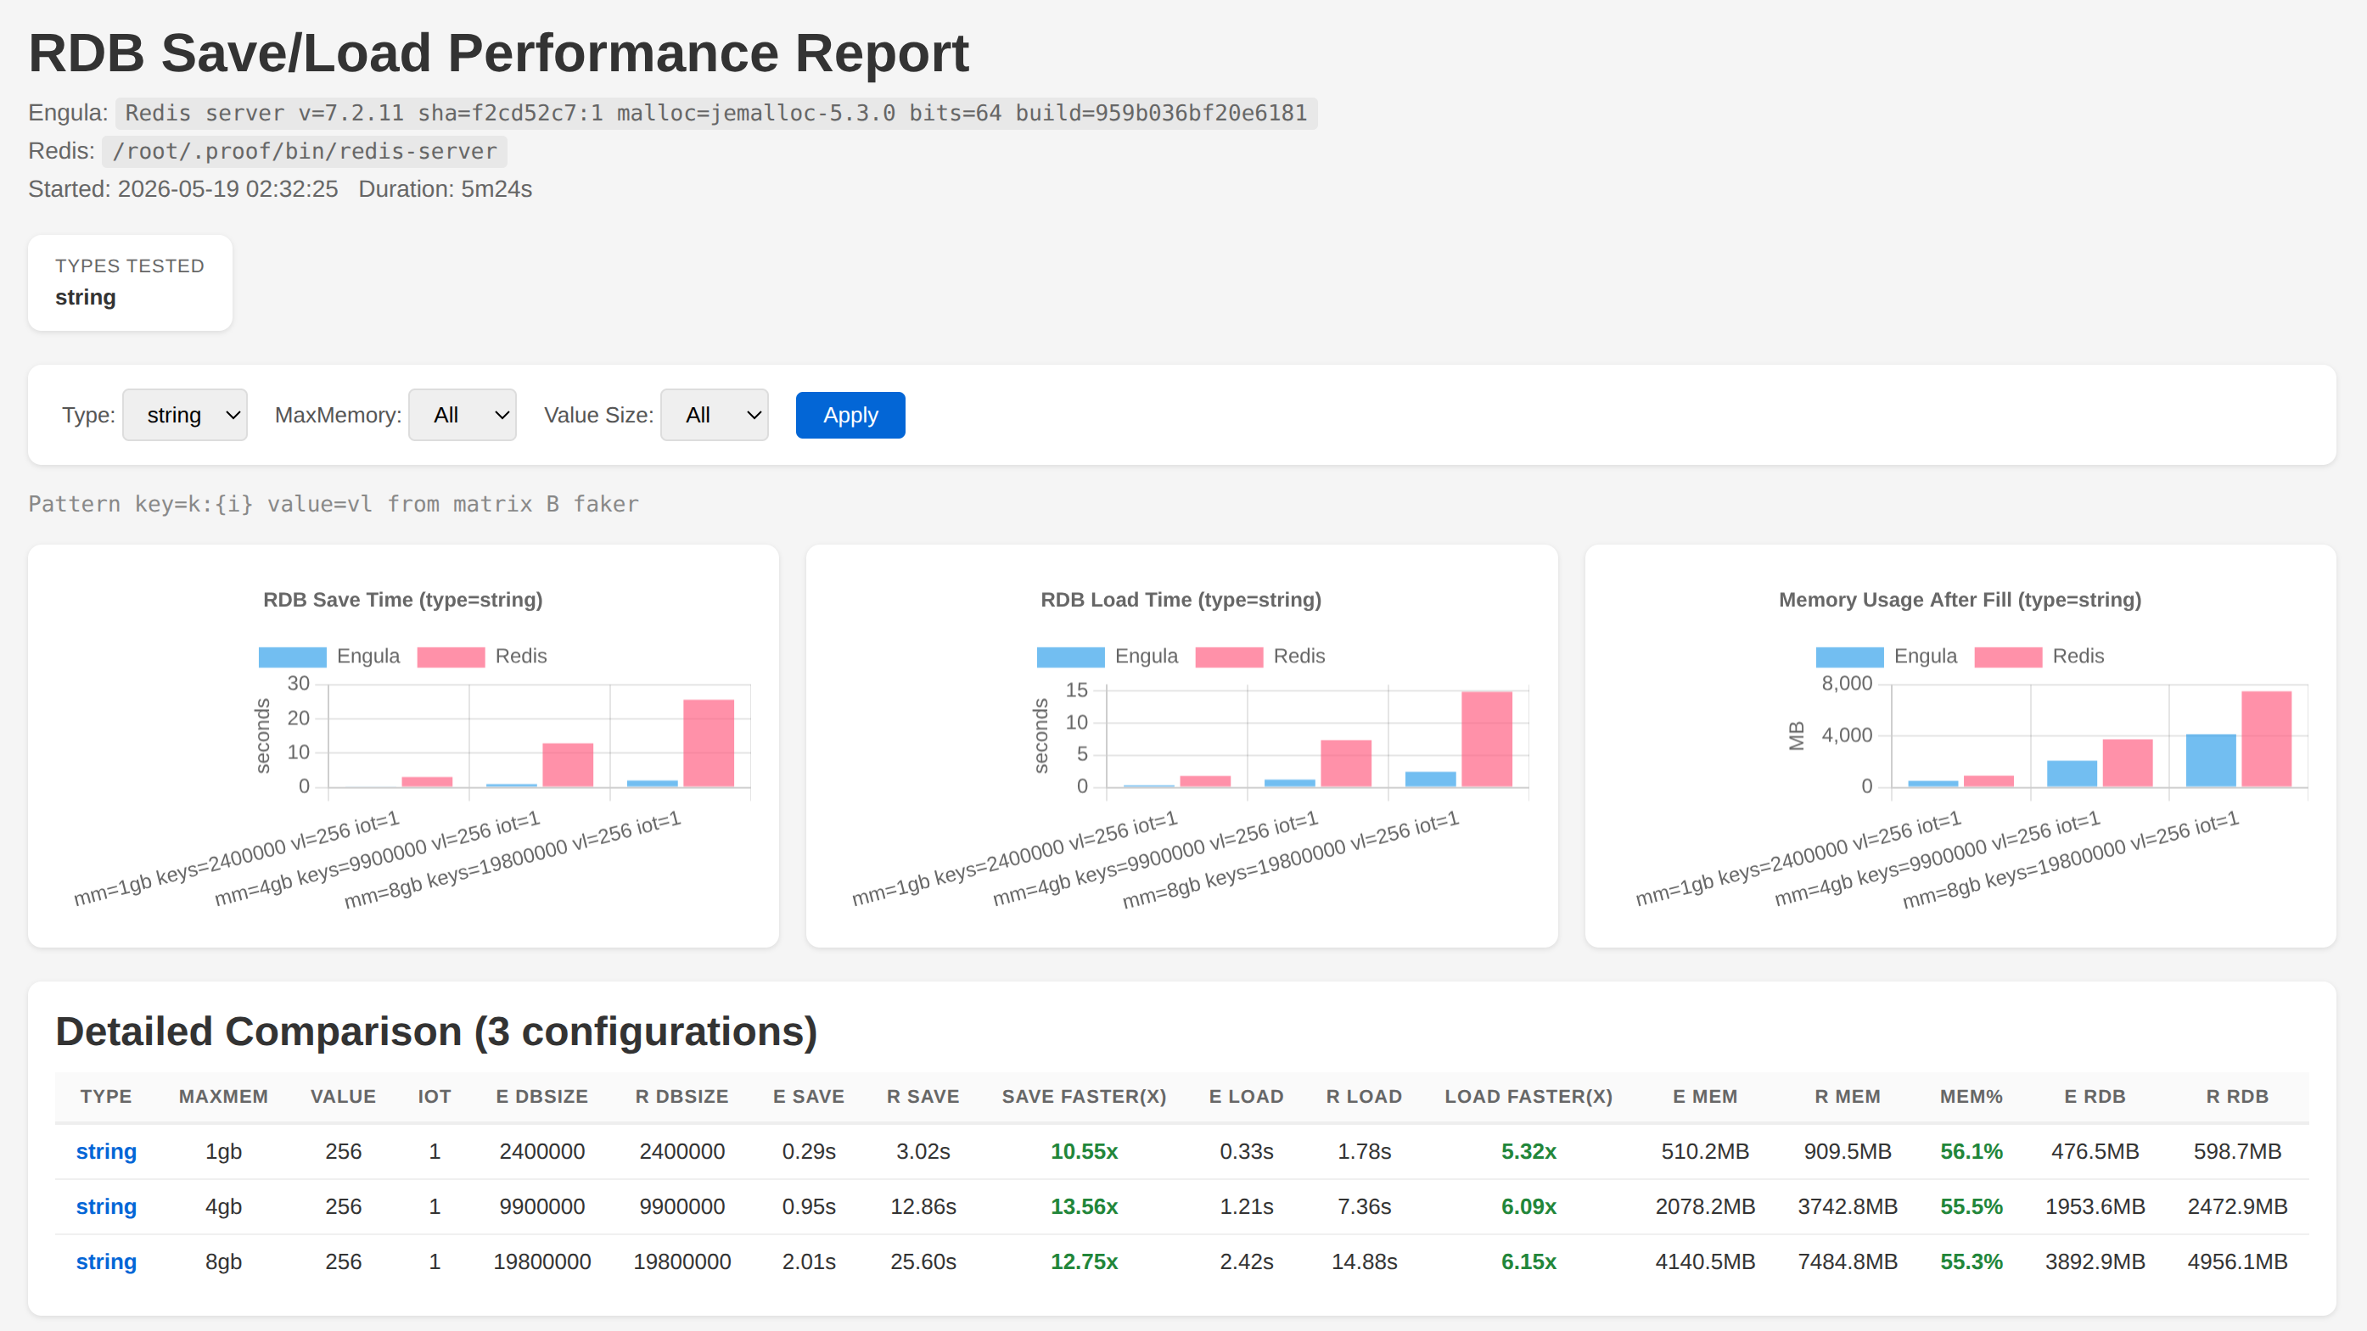Click the 25.60s R SAVE value

pos(923,1261)
